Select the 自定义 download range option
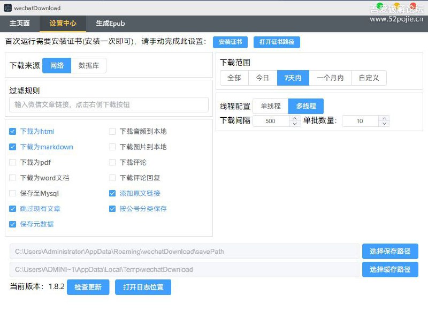428x326 pixels. click(x=369, y=78)
